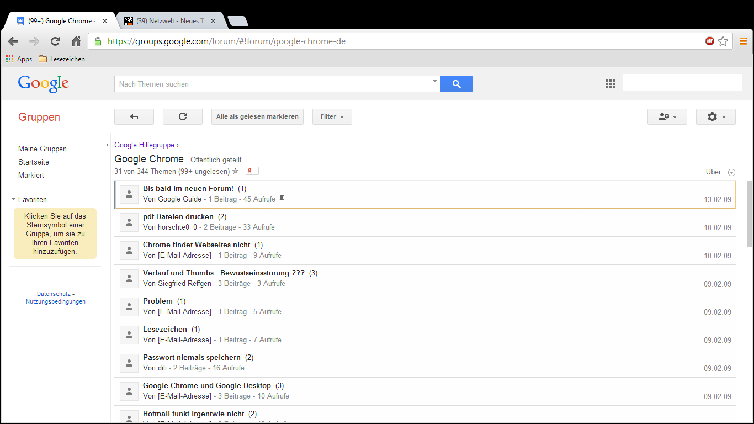Image resolution: width=754 pixels, height=424 pixels.
Task: Click the Nach Themen suchen search field
Action: (x=273, y=84)
